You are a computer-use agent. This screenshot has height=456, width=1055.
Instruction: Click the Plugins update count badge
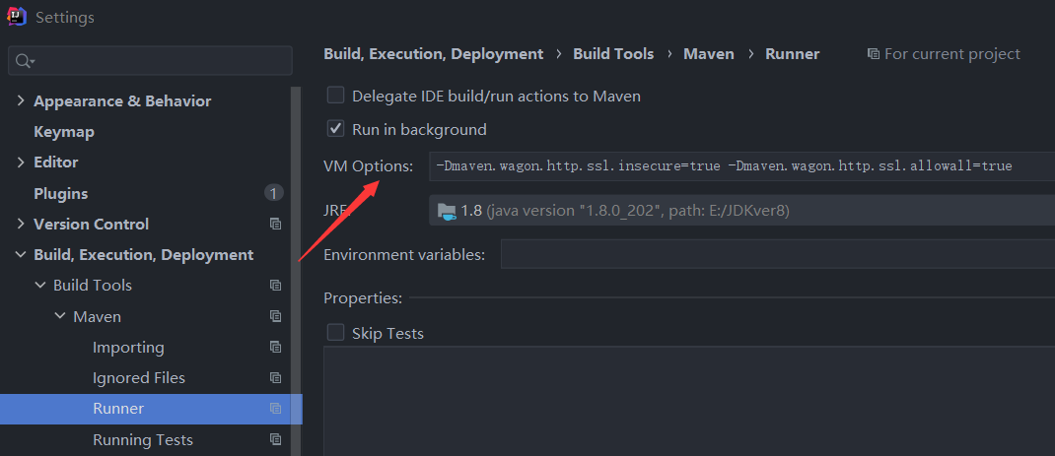pos(273,193)
